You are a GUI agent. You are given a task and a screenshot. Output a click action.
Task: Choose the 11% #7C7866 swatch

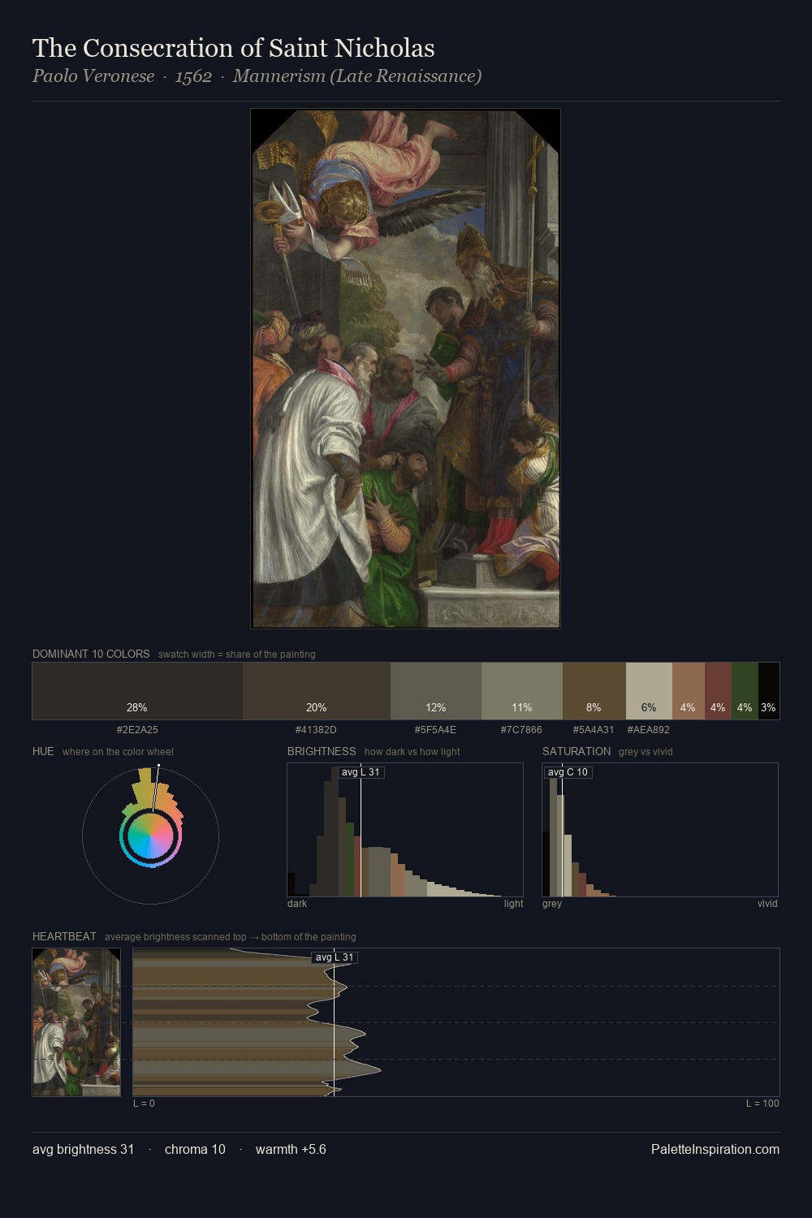tap(522, 691)
